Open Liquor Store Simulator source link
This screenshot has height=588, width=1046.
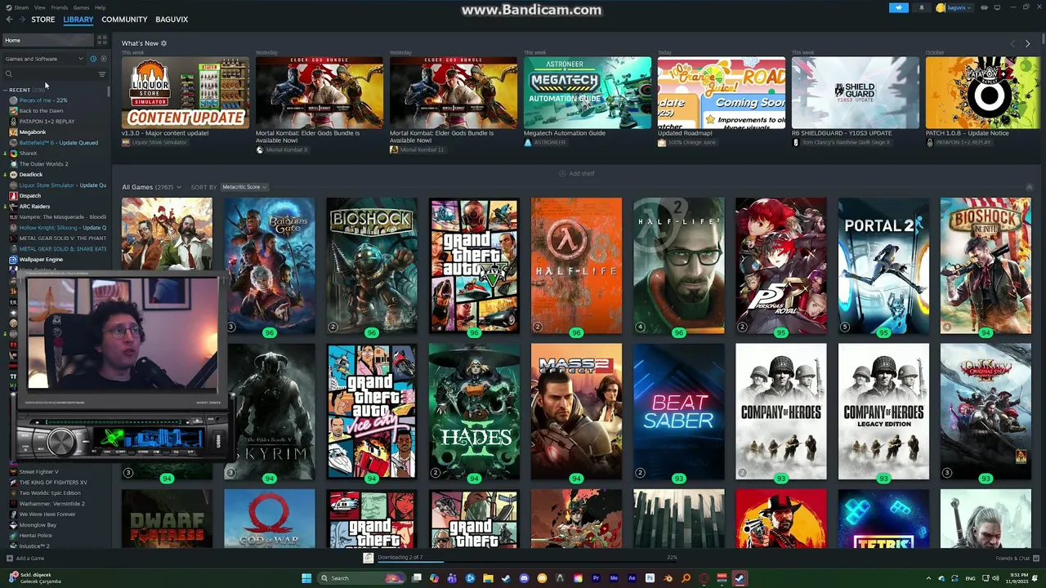(154, 142)
